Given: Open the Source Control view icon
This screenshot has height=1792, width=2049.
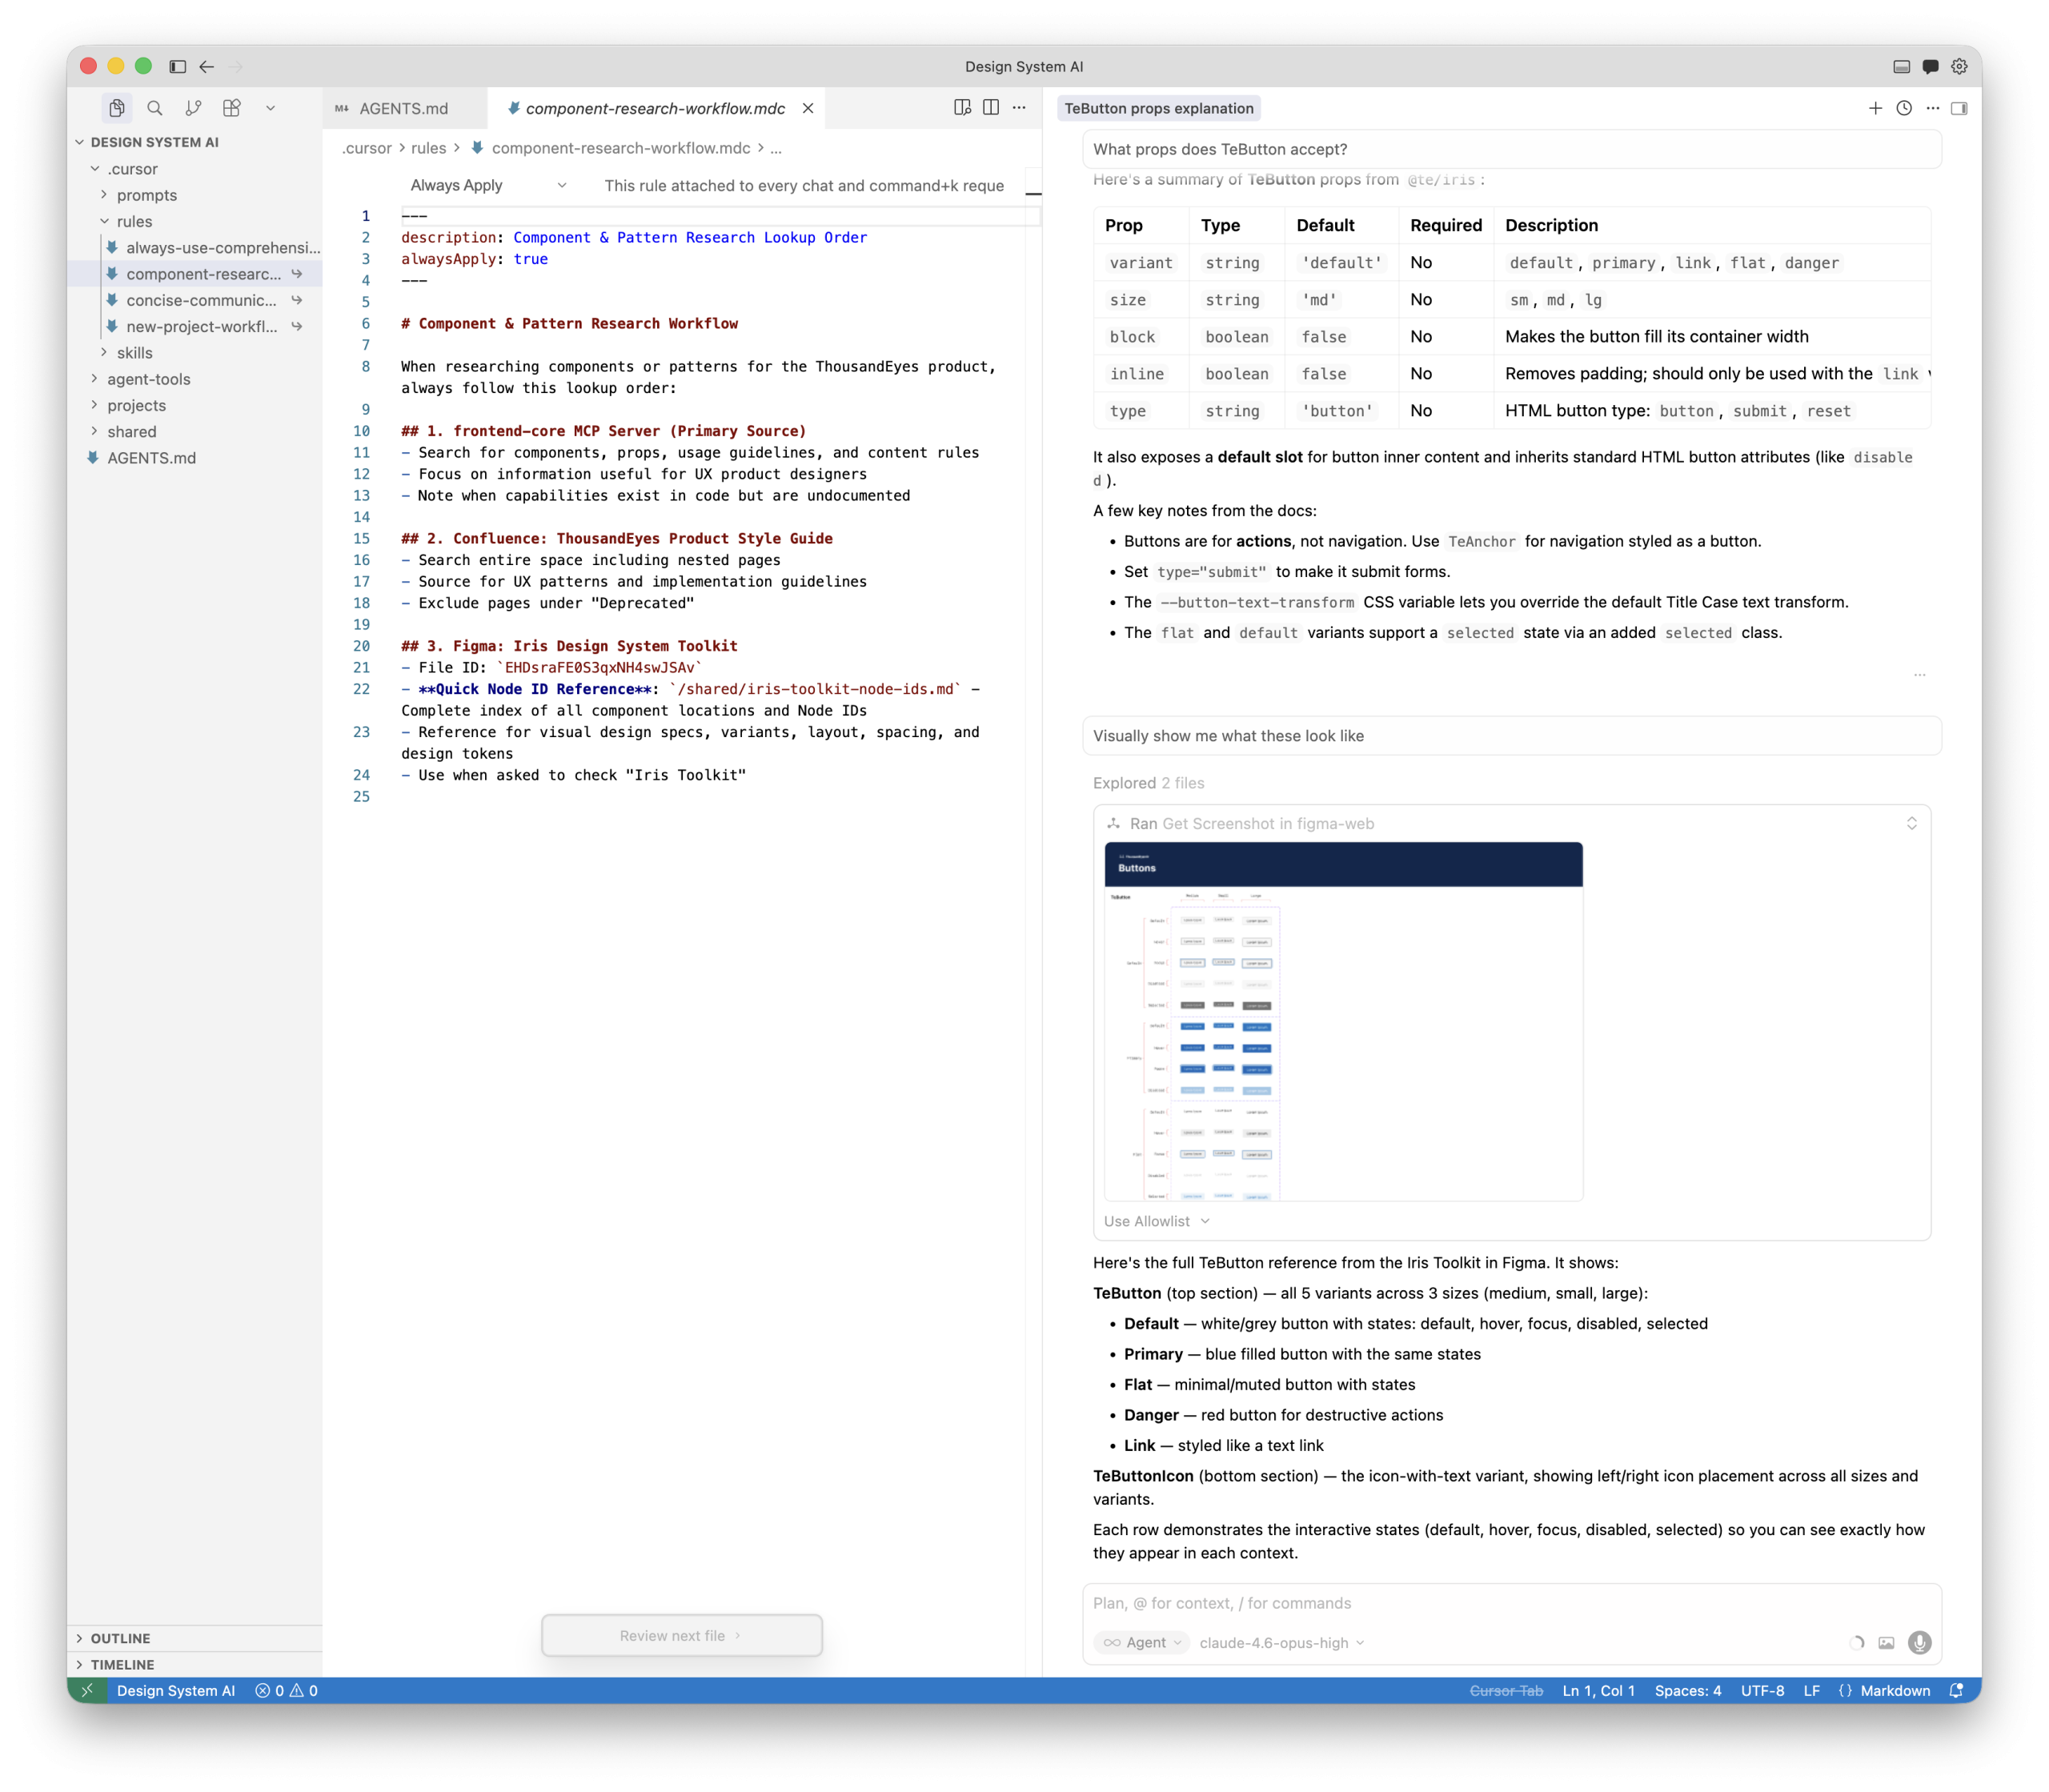Looking at the screenshot, I should [x=193, y=108].
